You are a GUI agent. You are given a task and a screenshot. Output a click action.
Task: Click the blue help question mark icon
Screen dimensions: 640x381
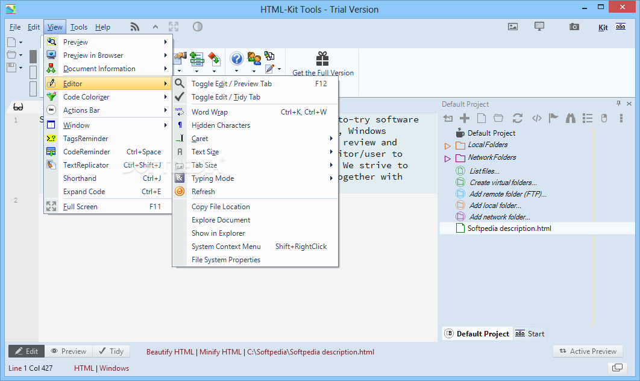237,59
